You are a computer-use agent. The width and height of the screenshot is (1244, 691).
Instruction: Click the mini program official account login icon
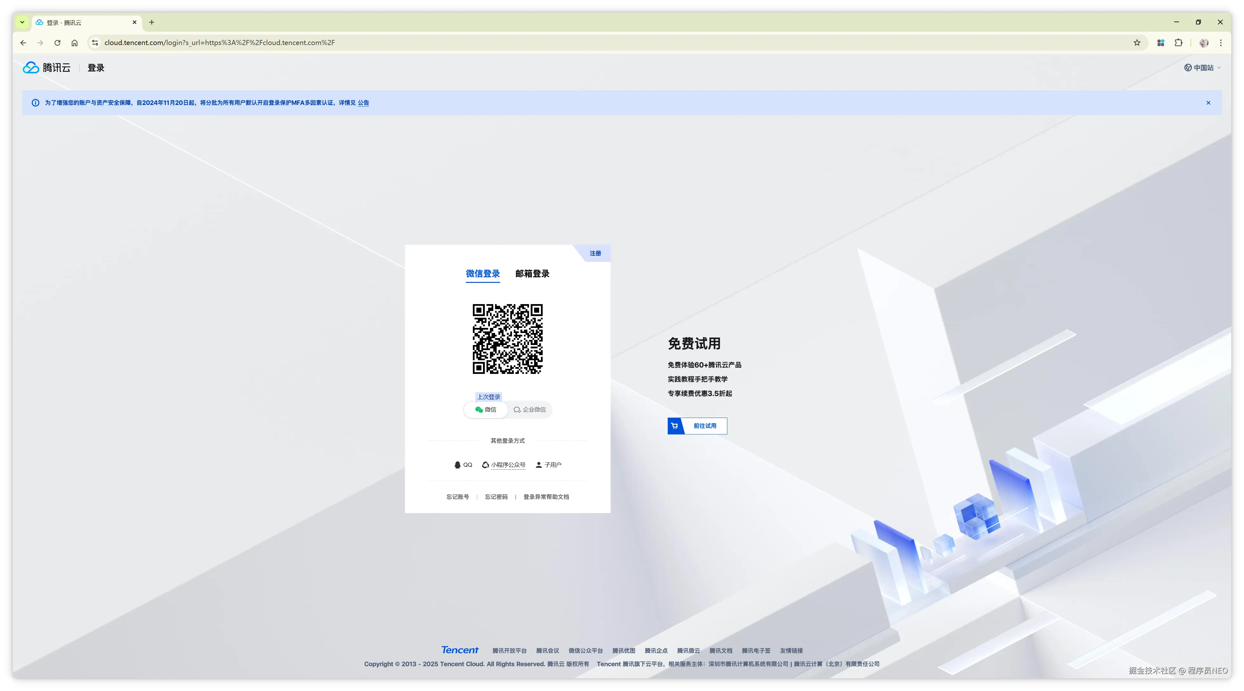485,465
